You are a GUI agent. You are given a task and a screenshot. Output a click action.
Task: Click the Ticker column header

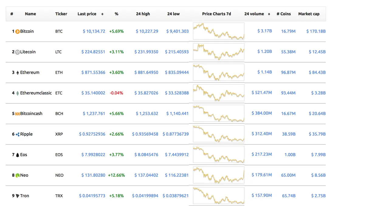pos(61,14)
